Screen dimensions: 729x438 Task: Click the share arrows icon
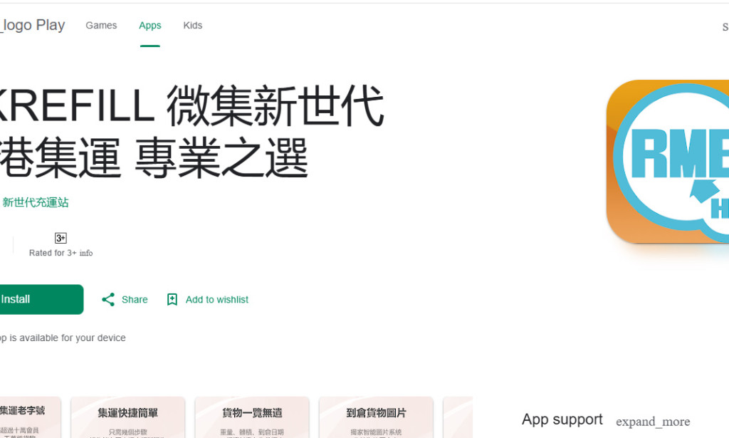[108, 299]
